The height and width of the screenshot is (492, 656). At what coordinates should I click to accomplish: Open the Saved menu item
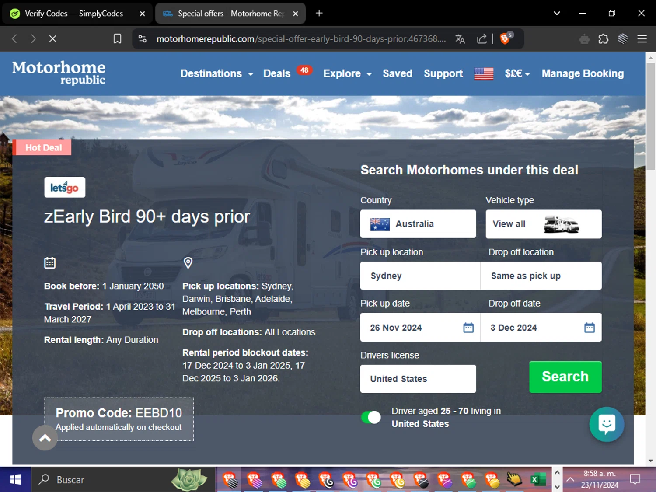pos(398,73)
